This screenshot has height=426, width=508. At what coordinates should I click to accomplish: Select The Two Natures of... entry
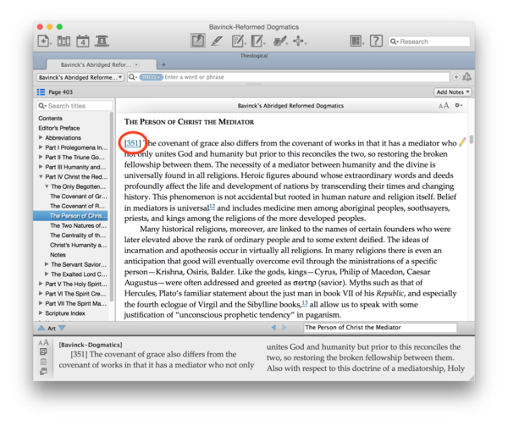pos(78,225)
